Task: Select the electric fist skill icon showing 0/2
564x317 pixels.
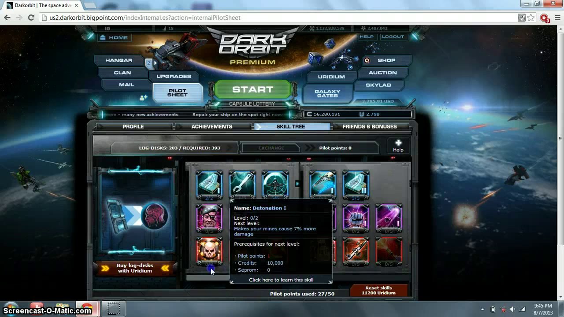Action: pyautogui.click(x=356, y=218)
